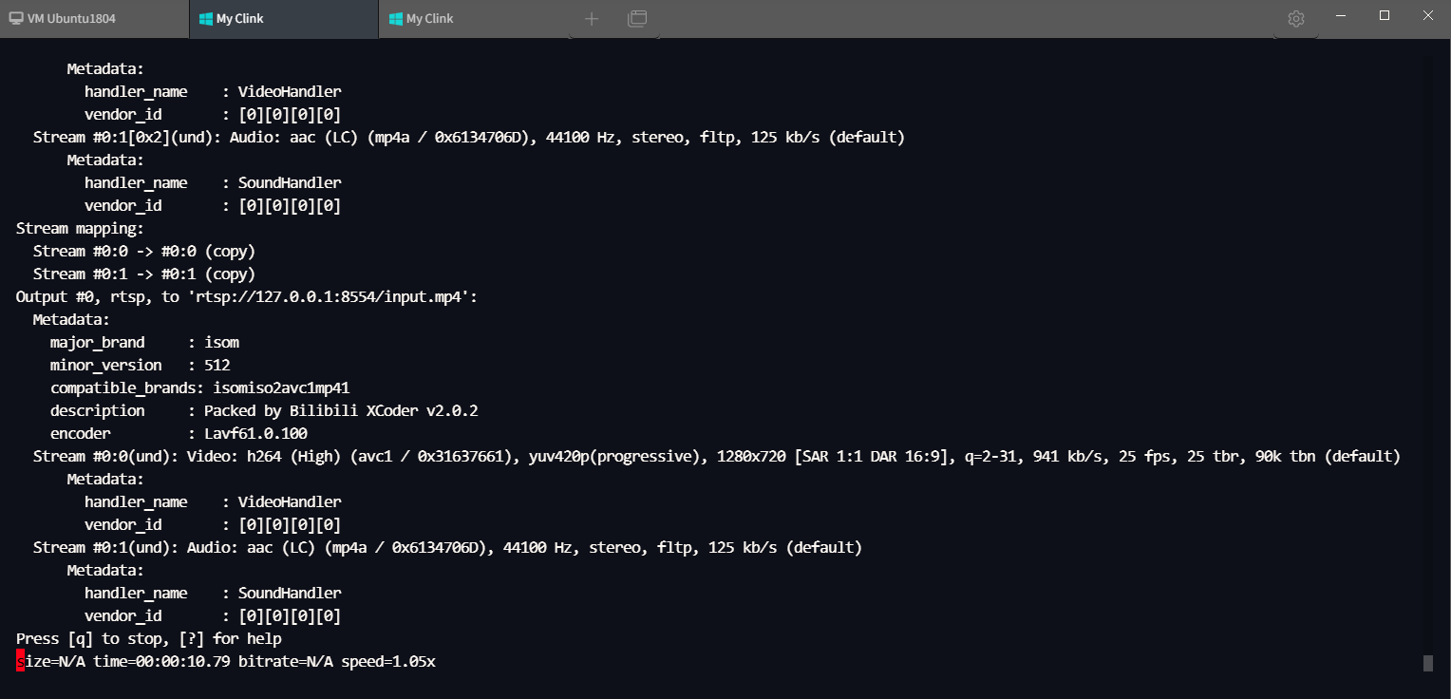
Task: Click 'Packed by Bilibili XCoder v2.0.2' description
Action: tap(341, 410)
